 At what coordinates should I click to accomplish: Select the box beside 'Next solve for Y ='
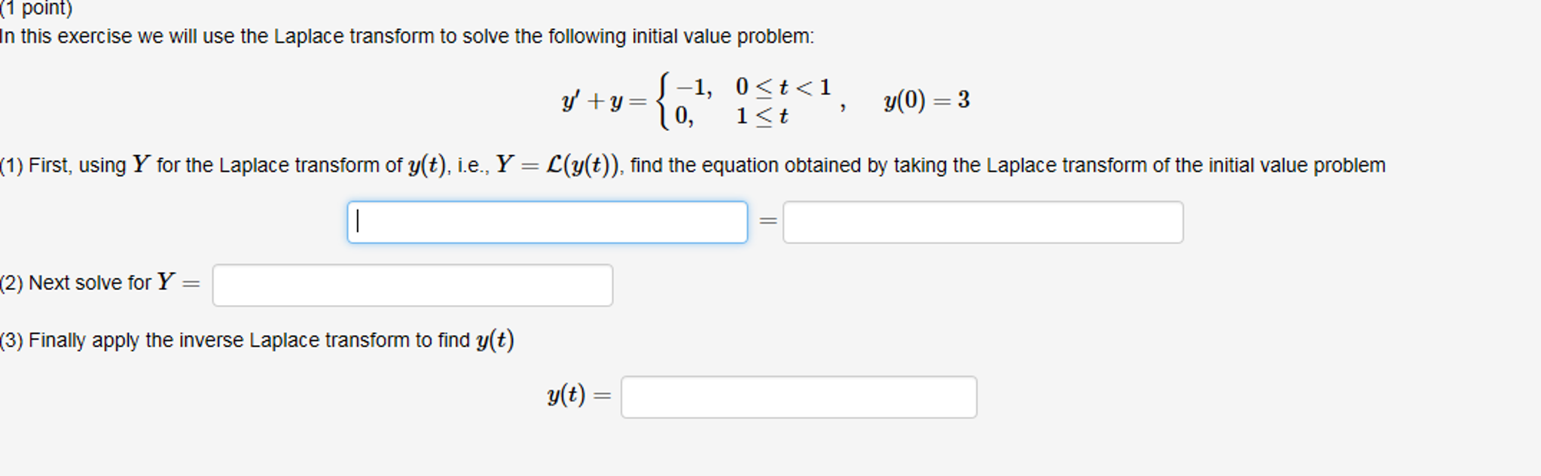pos(412,285)
